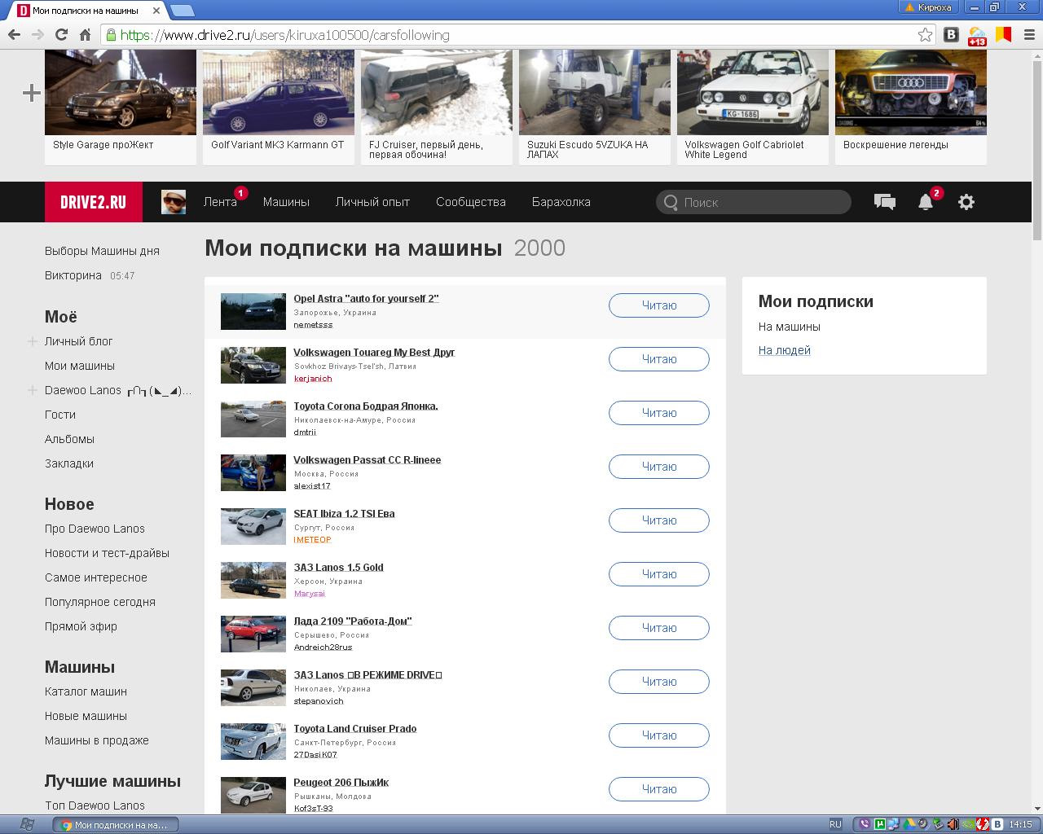Viewport: 1043px width, 834px height.
Task: Open Викторина sidebar link
Action: [x=73, y=275]
